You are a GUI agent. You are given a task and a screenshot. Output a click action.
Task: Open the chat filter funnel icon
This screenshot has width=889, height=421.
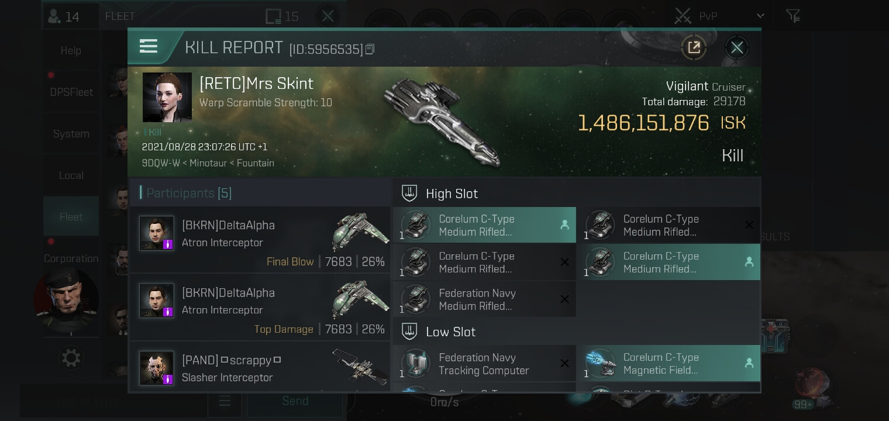click(792, 16)
